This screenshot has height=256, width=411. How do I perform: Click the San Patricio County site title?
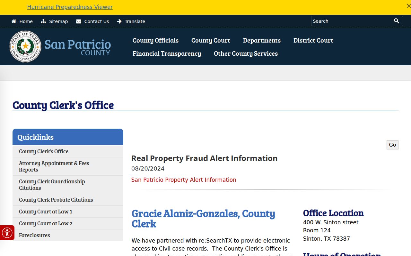77,47
